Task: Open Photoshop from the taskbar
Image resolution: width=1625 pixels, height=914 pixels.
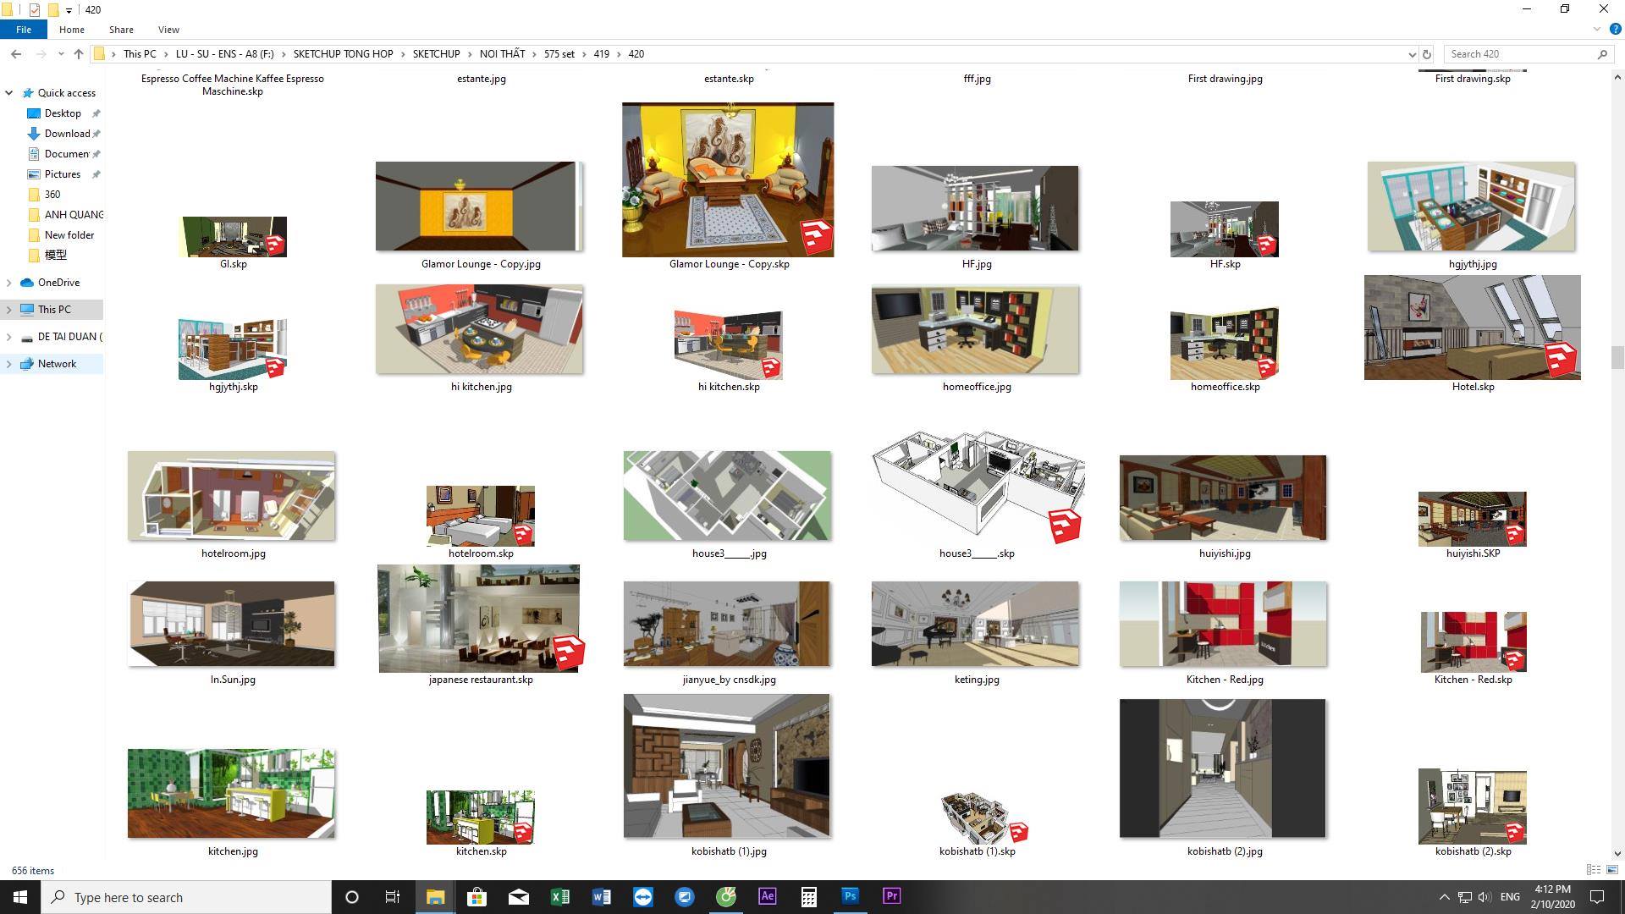Action: 850,896
